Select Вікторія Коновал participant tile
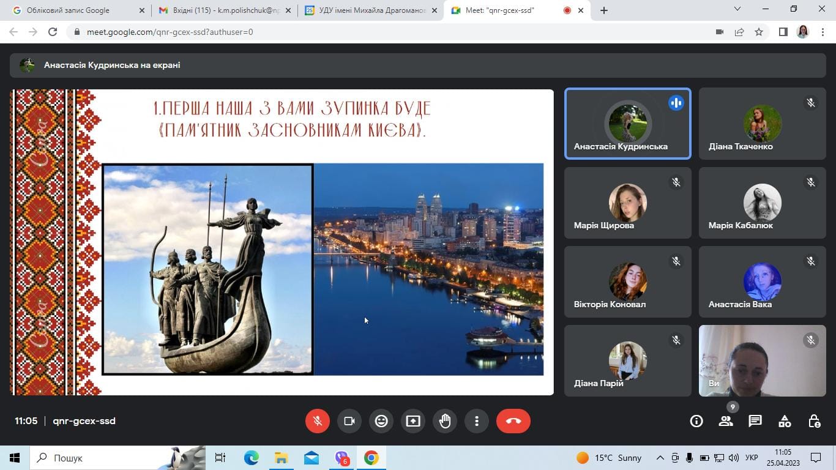Screen dimensions: 836x470 click(627, 282)
